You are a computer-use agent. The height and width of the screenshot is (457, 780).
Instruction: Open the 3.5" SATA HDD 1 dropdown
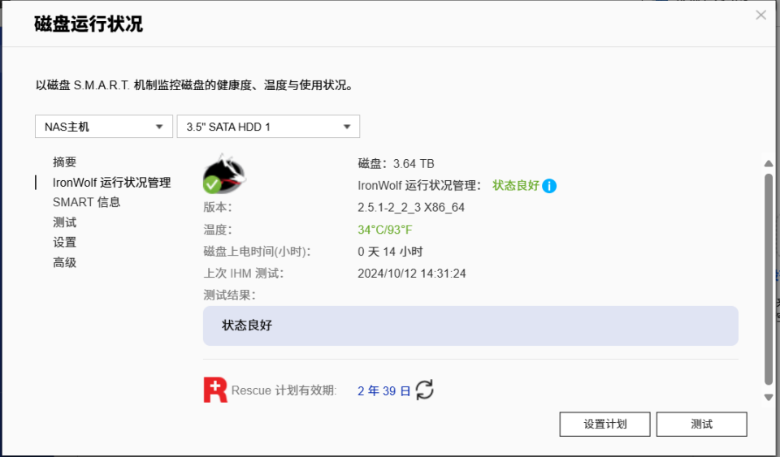[x=268, y=127]
